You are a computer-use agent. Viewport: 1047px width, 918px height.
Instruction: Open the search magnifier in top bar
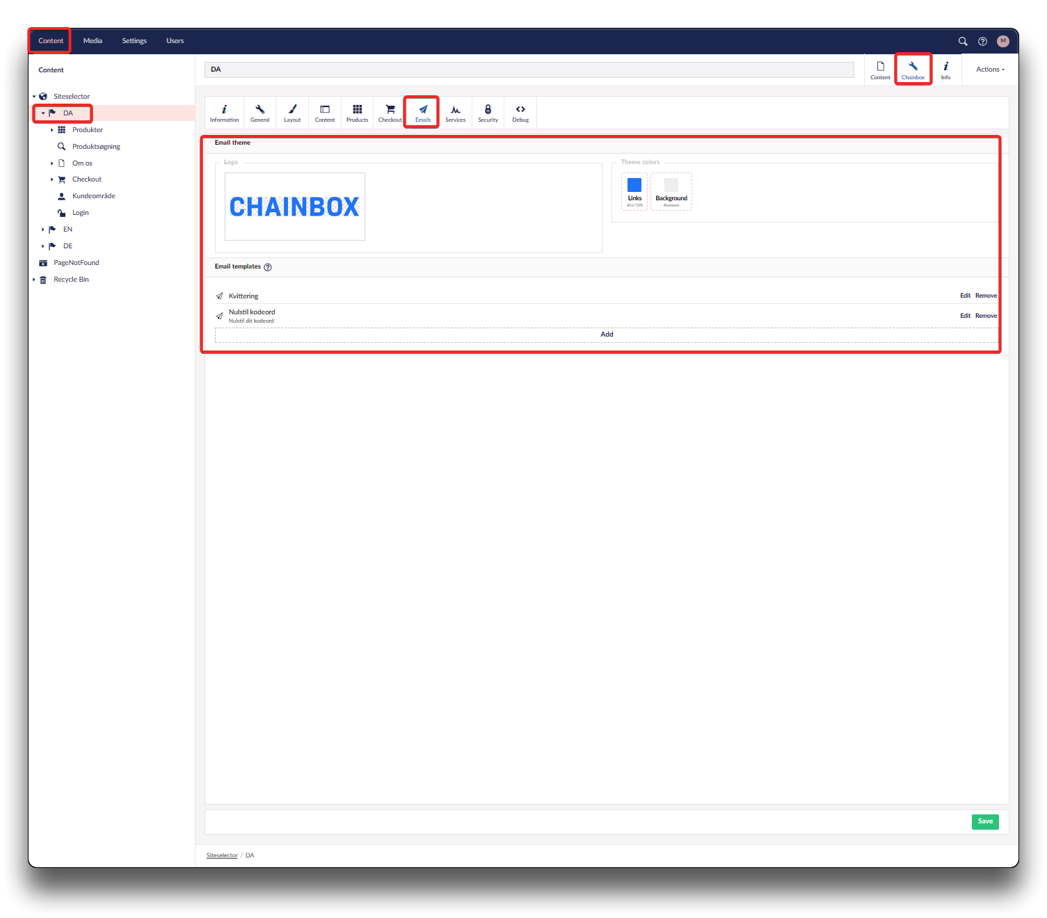point(963,41)
